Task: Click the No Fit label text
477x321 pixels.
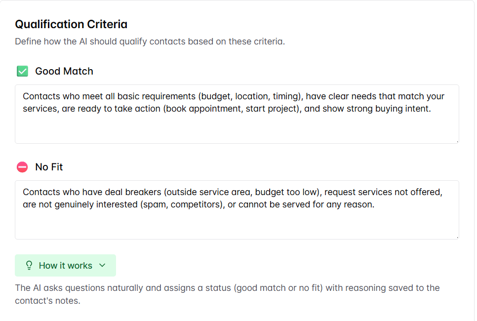Action: click(x=49, y=167)
